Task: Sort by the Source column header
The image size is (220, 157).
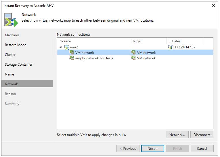Action: point(93,41)
